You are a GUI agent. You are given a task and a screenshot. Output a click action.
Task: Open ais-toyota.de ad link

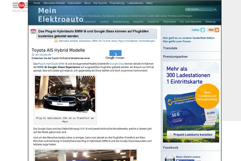pyautogui.click(x=43, y=55)
